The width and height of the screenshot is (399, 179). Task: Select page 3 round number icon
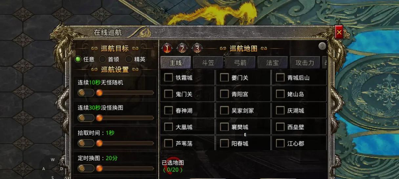(x=197, y=49)
